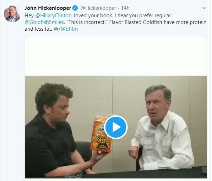The width and height of the screenshot is (212, 181).
Task: Click the tweet body text
Action: (x=115, y=22)
